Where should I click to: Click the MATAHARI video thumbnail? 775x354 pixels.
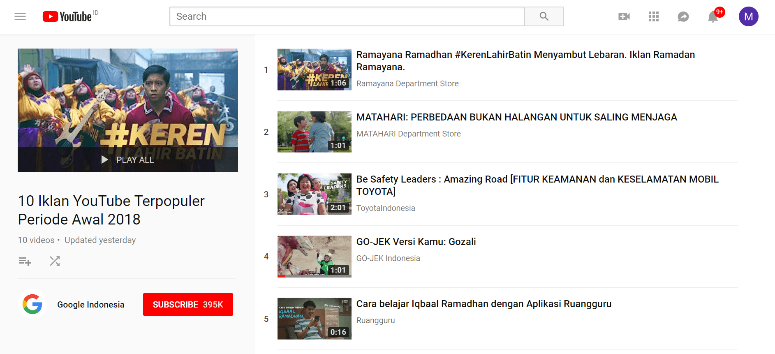(x=314, y=132)
